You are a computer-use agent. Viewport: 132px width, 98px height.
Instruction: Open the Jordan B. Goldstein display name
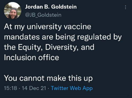pyautogui.click(x=51, y=7)
